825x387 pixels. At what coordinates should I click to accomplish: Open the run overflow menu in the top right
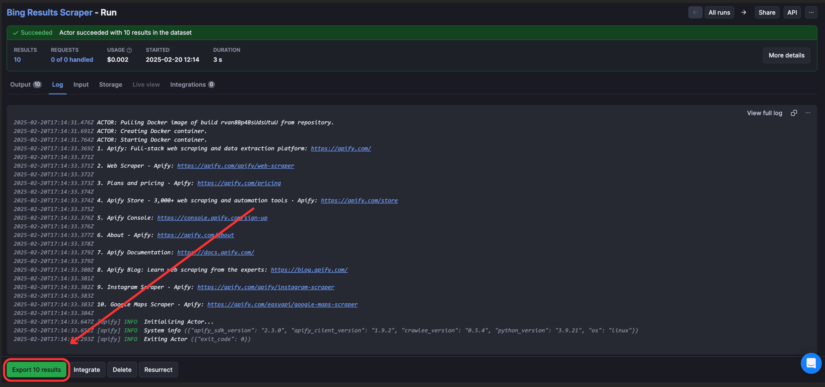(811, 12)
